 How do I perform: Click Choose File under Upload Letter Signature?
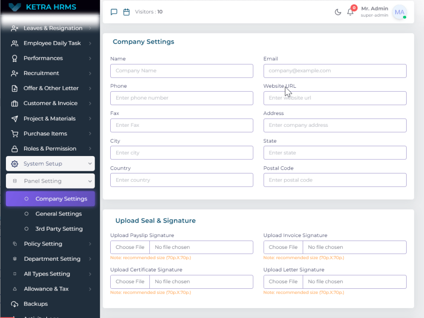(x=283, y=282)
